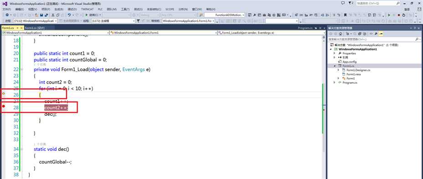Open the Form1 class navigation dropdown
The width and height of the screenshot is (423, 179).
(164, 33)
